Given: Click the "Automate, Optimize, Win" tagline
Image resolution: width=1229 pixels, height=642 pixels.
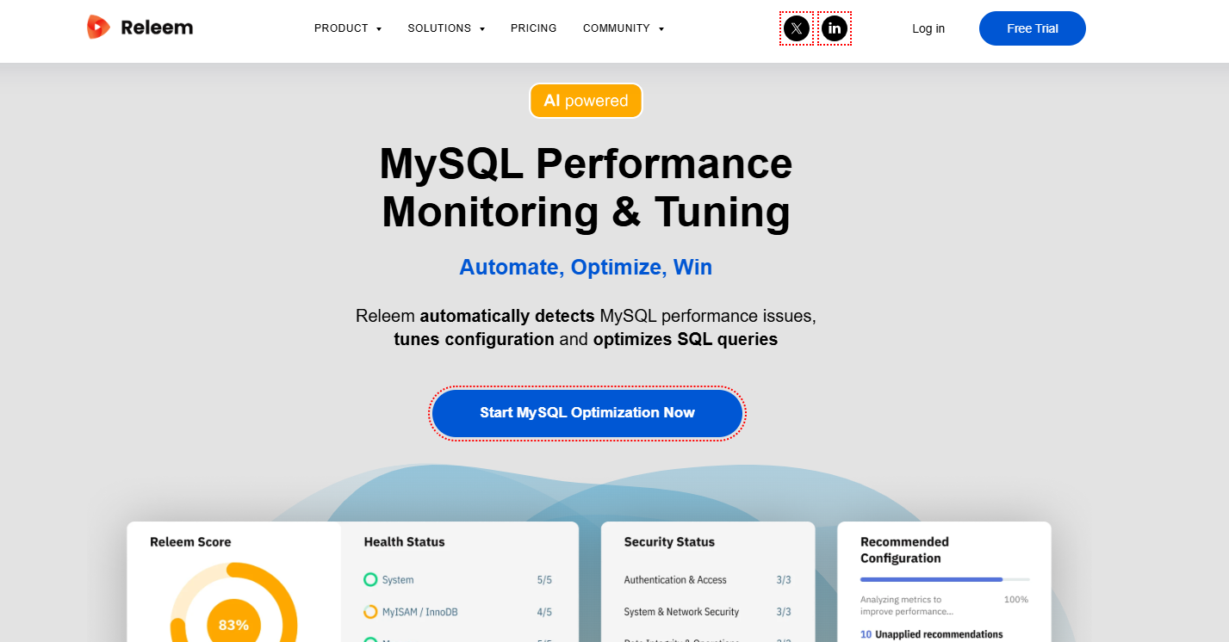Looking at the screenshot, I should tap(586, 267).
